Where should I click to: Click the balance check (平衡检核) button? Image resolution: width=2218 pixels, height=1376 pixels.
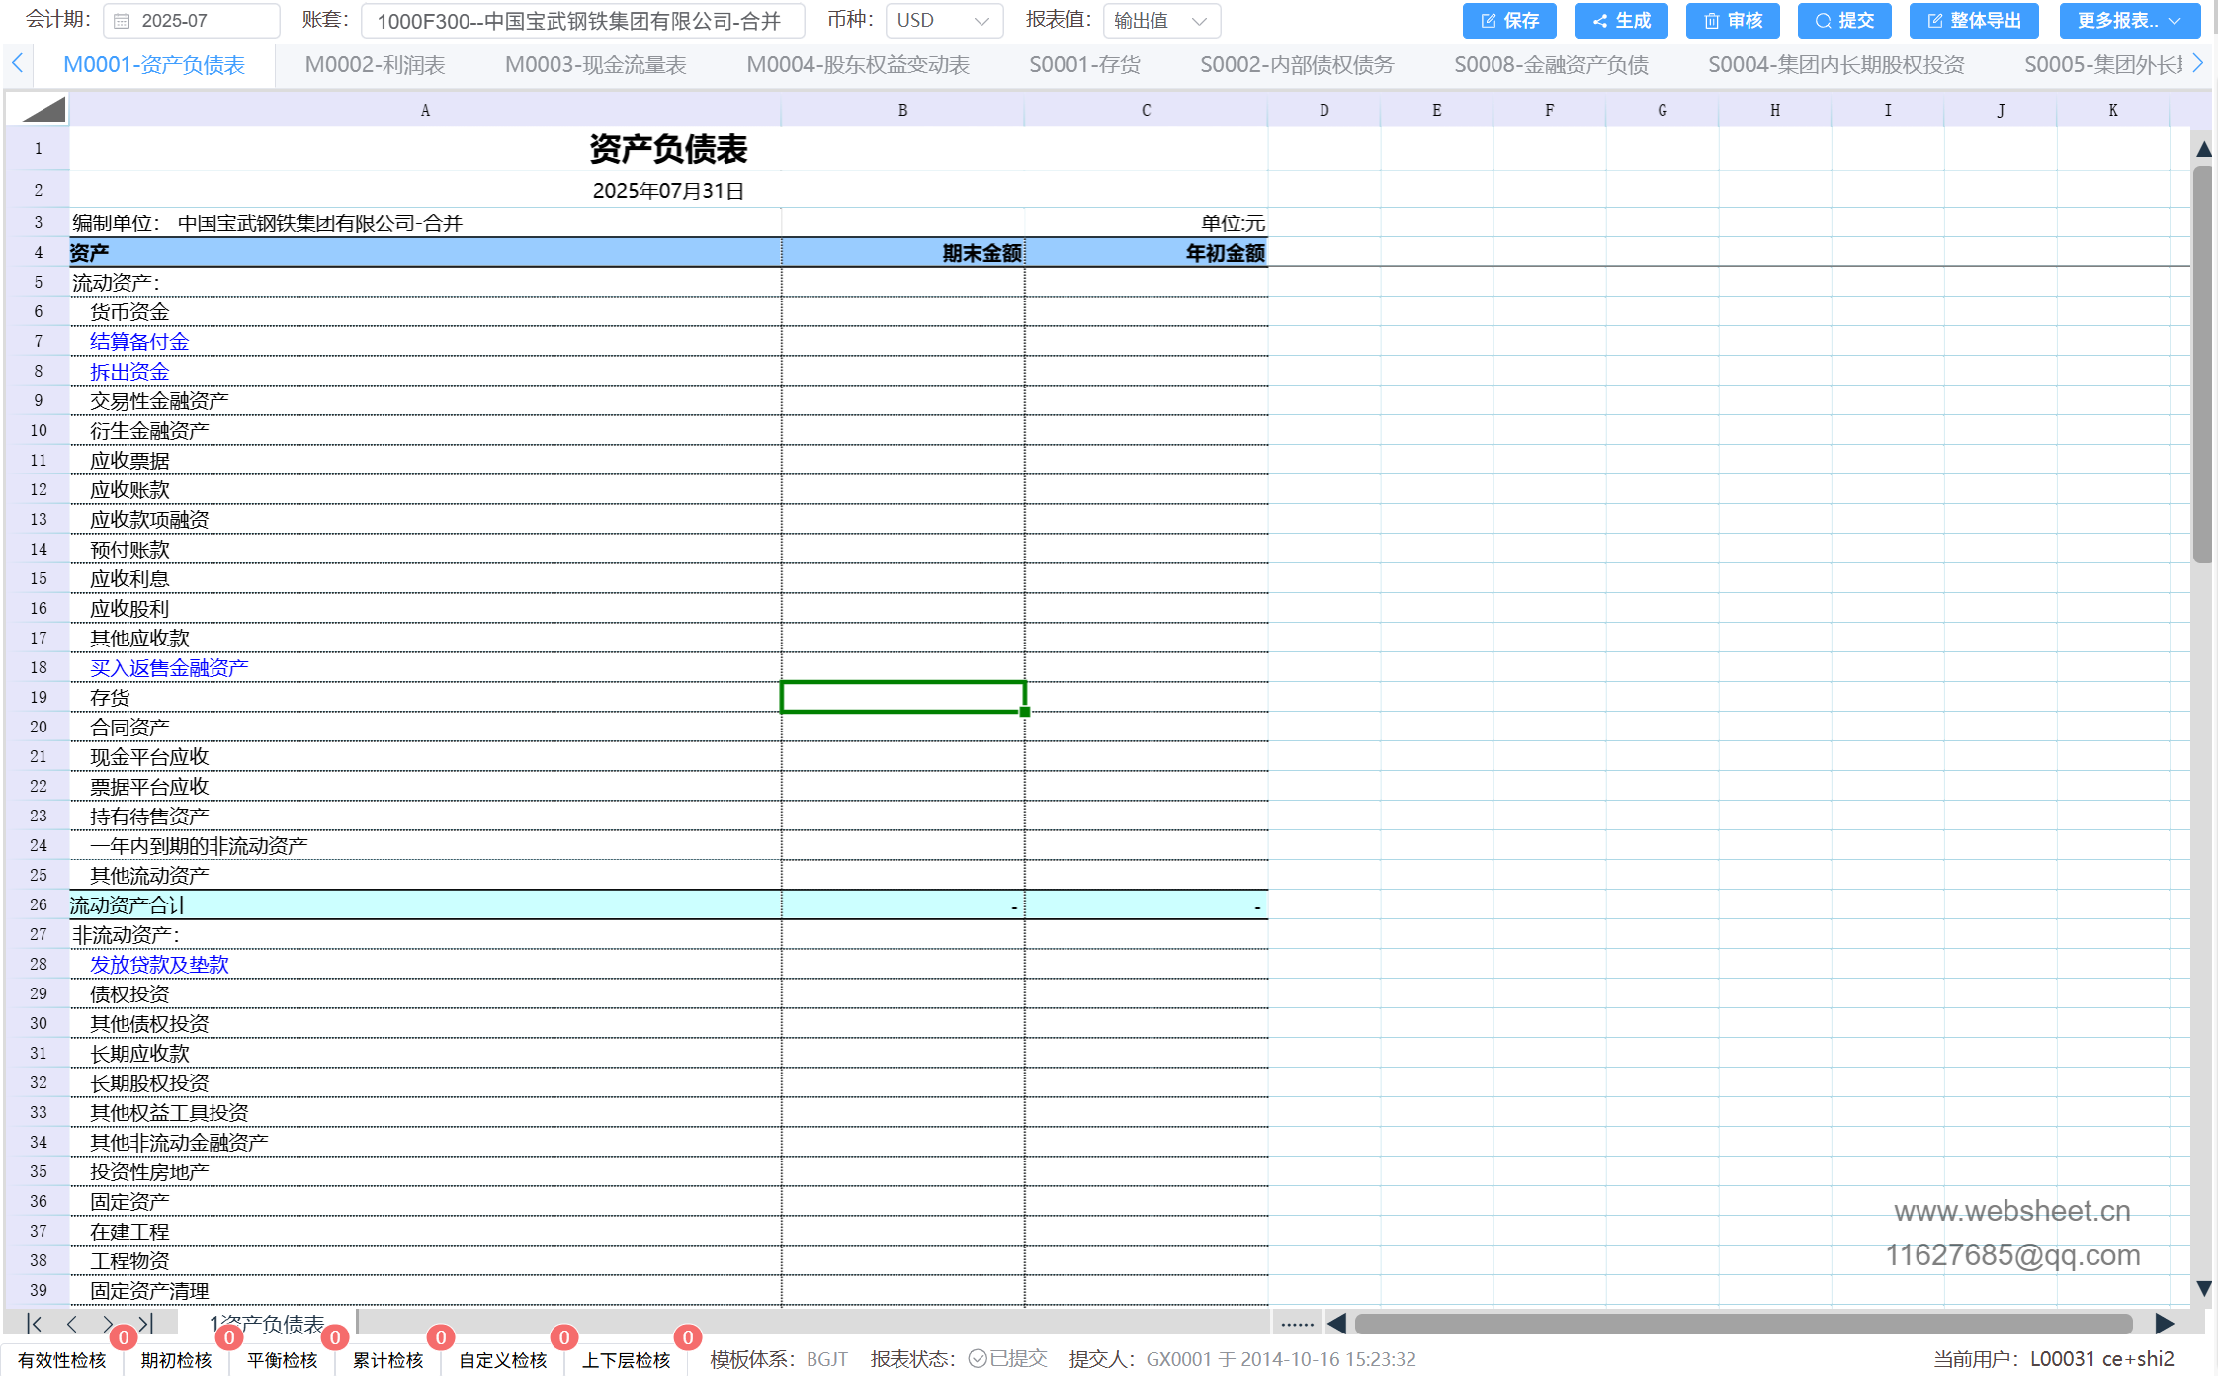click(x=283, y=1360)
